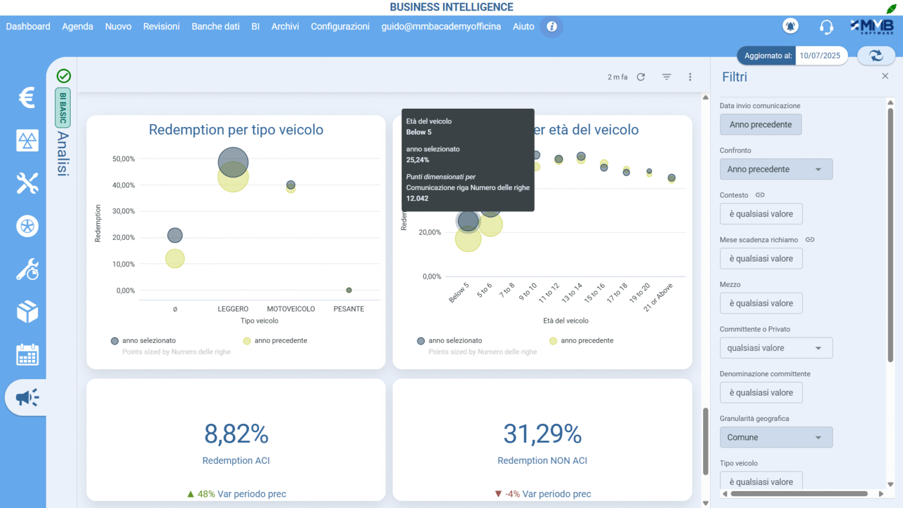Select the package box sidebar icon
The height and width of the screenshot is (508, 903).
[x=27, y=312]
